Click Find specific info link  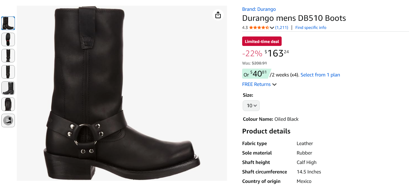(311, 28)
